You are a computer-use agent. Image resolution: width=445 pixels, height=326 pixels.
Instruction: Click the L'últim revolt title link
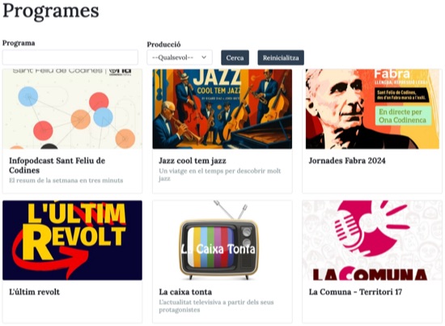(34, 292)
